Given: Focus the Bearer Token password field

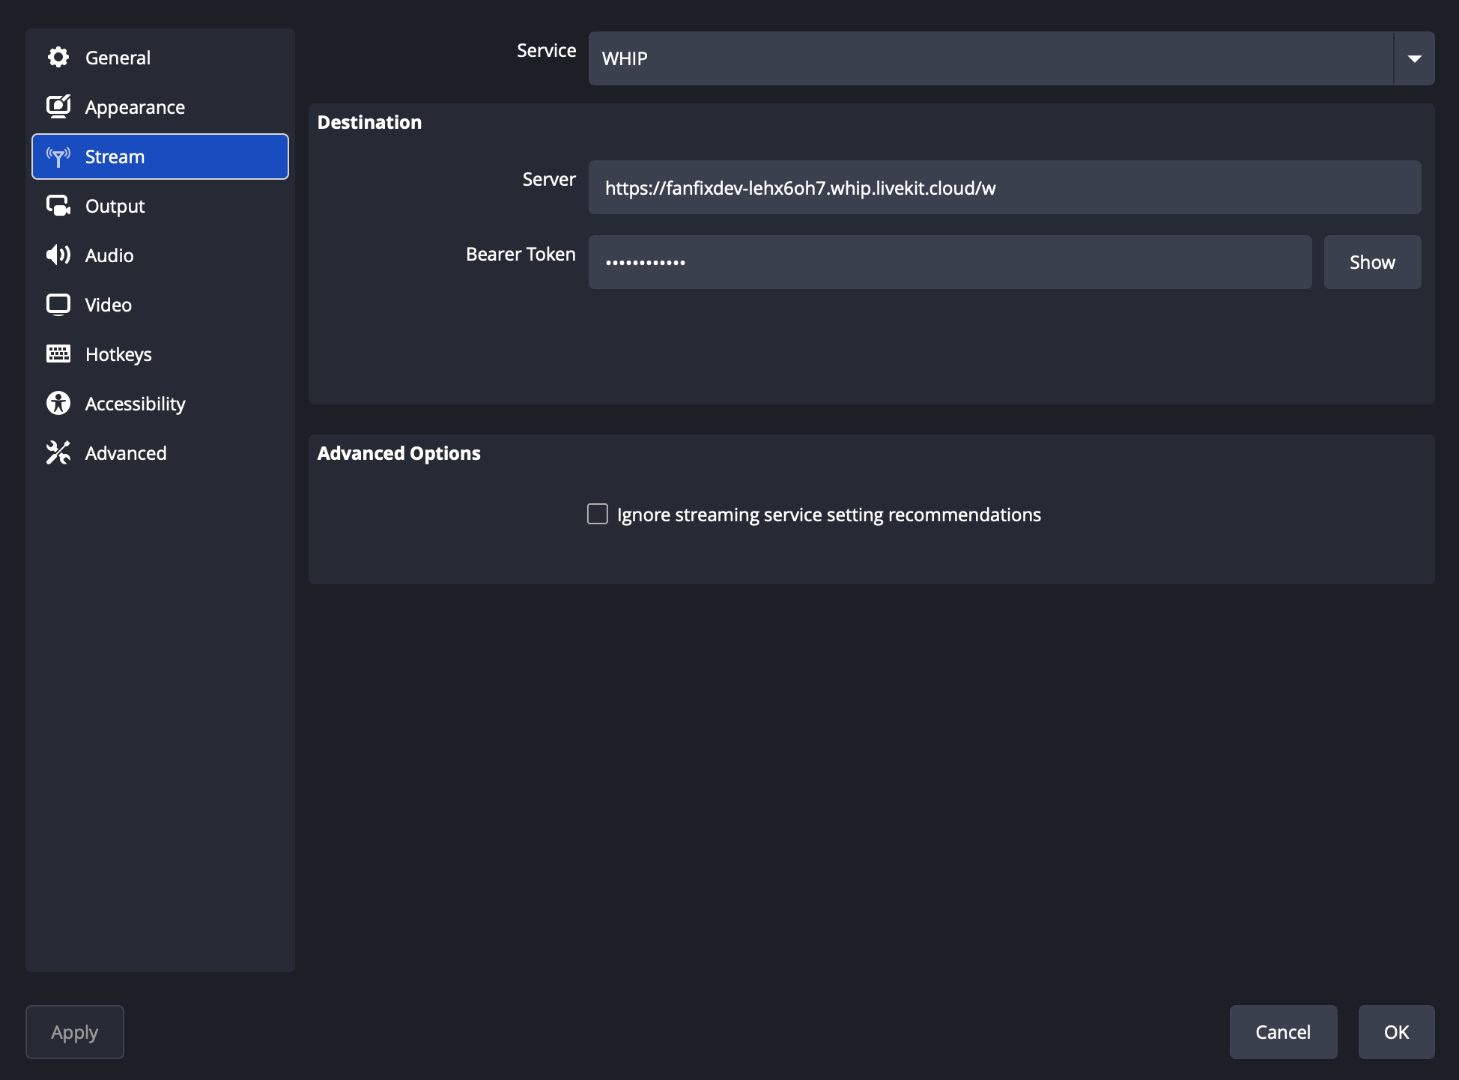Looking at the screenshot, I should coord(949,262).
